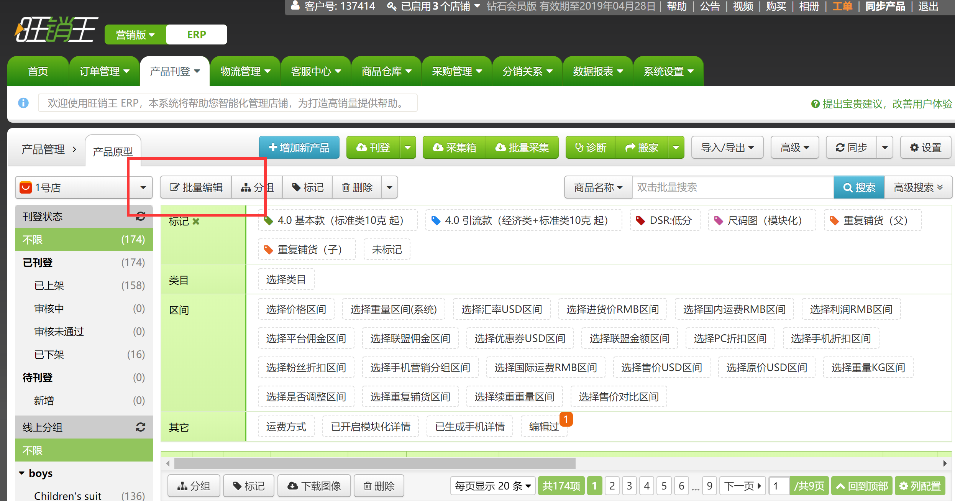Click bottom bar 删除 button

[379, 486]
